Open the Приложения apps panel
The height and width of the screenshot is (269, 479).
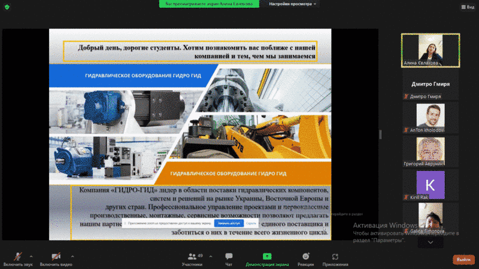(335, 260)
